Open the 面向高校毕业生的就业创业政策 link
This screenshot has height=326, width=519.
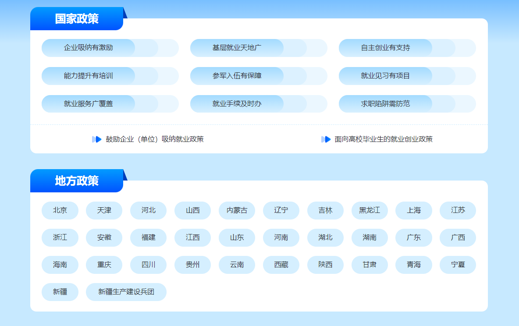click(384, 139)
